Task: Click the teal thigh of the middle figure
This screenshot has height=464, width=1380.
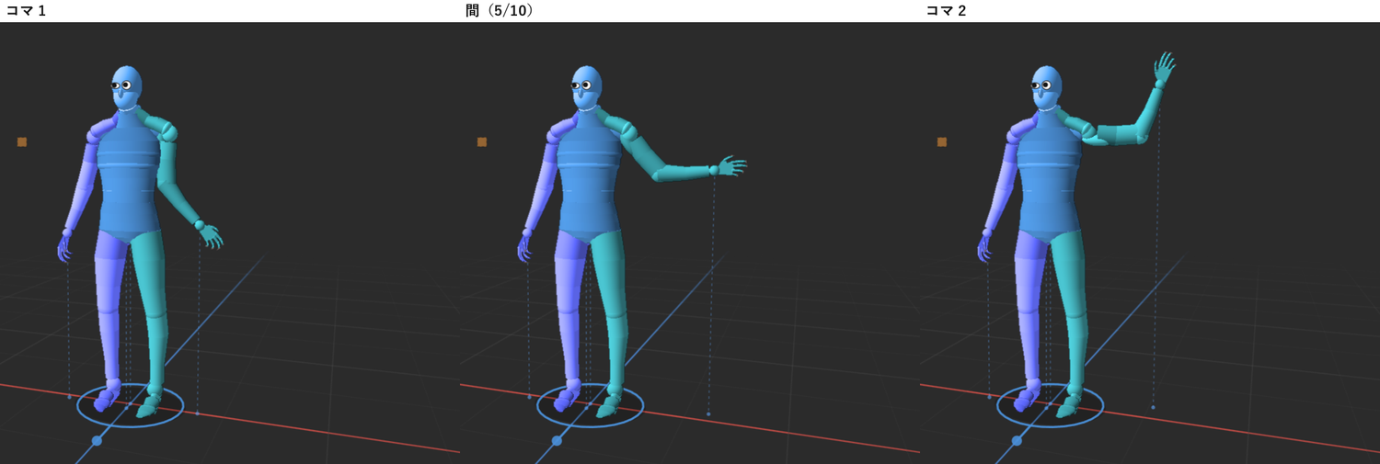Action: 609,276
